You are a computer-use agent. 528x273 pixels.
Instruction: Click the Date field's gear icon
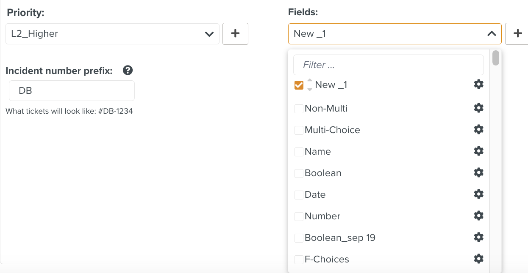(x=478, y=194)
